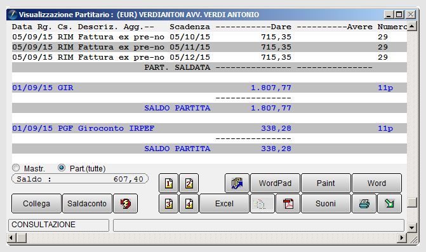The height and width of the screenshot is (252, 426).
Task: Click the Collega button
Action: coord(36,203)
